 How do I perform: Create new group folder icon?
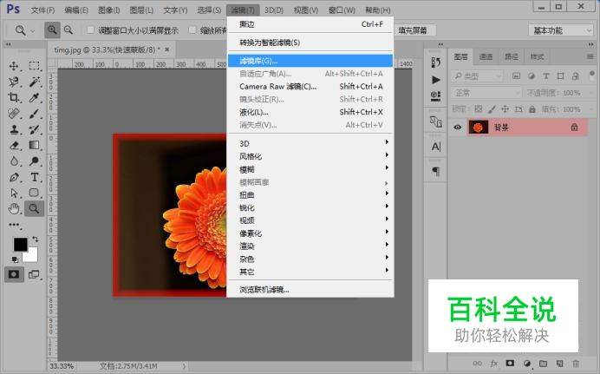point(543,364)
